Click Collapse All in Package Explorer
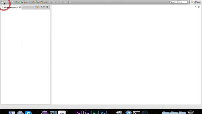202x114 pixels. click(35, 7)
